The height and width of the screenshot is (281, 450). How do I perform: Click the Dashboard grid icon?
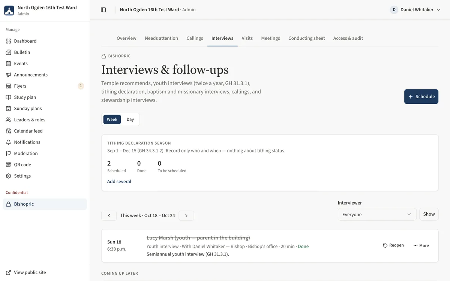tap(9, 41)
